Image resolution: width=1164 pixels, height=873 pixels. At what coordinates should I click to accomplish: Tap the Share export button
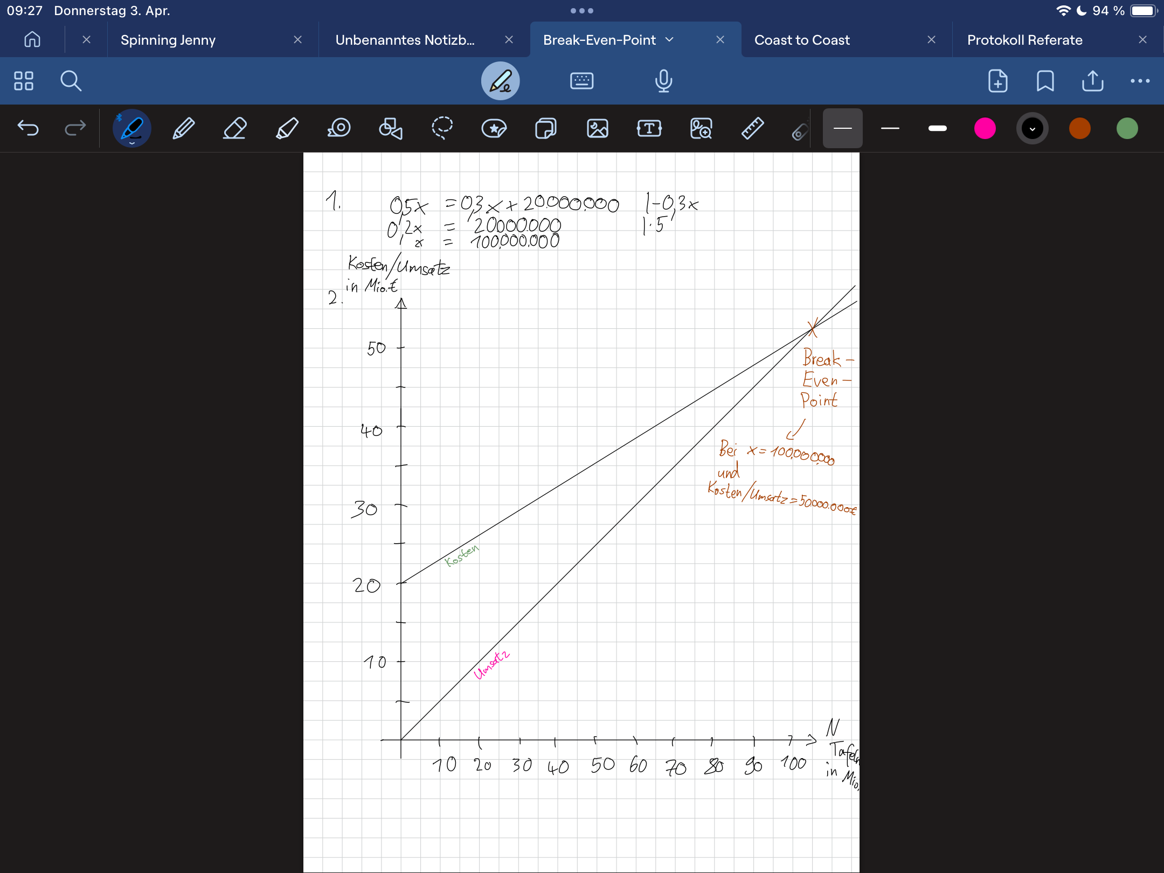tap(1092, 81)
